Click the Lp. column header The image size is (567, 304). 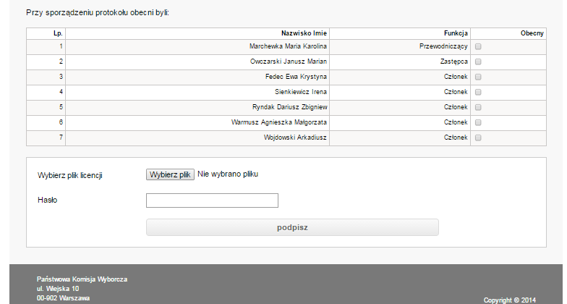(x=58, y=33)
